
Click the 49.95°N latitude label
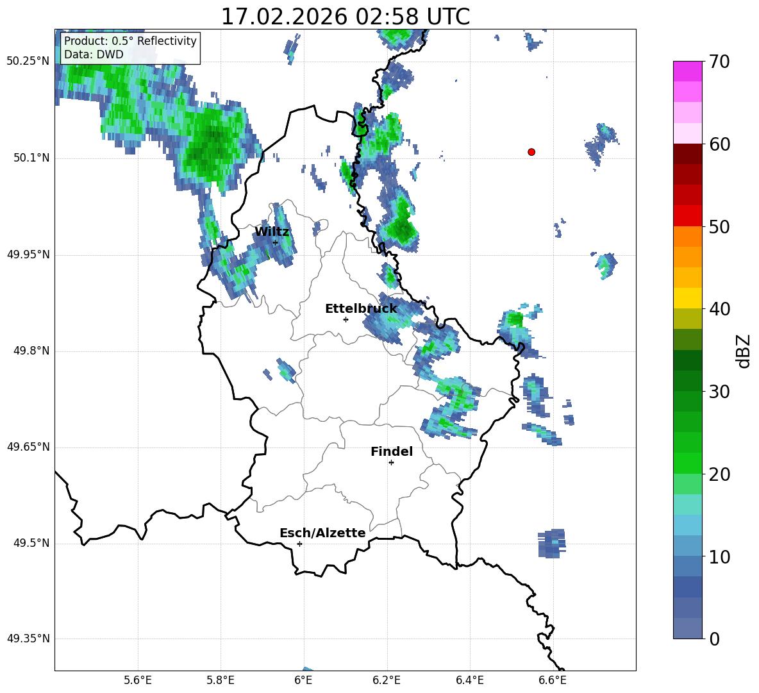point(28,254)
